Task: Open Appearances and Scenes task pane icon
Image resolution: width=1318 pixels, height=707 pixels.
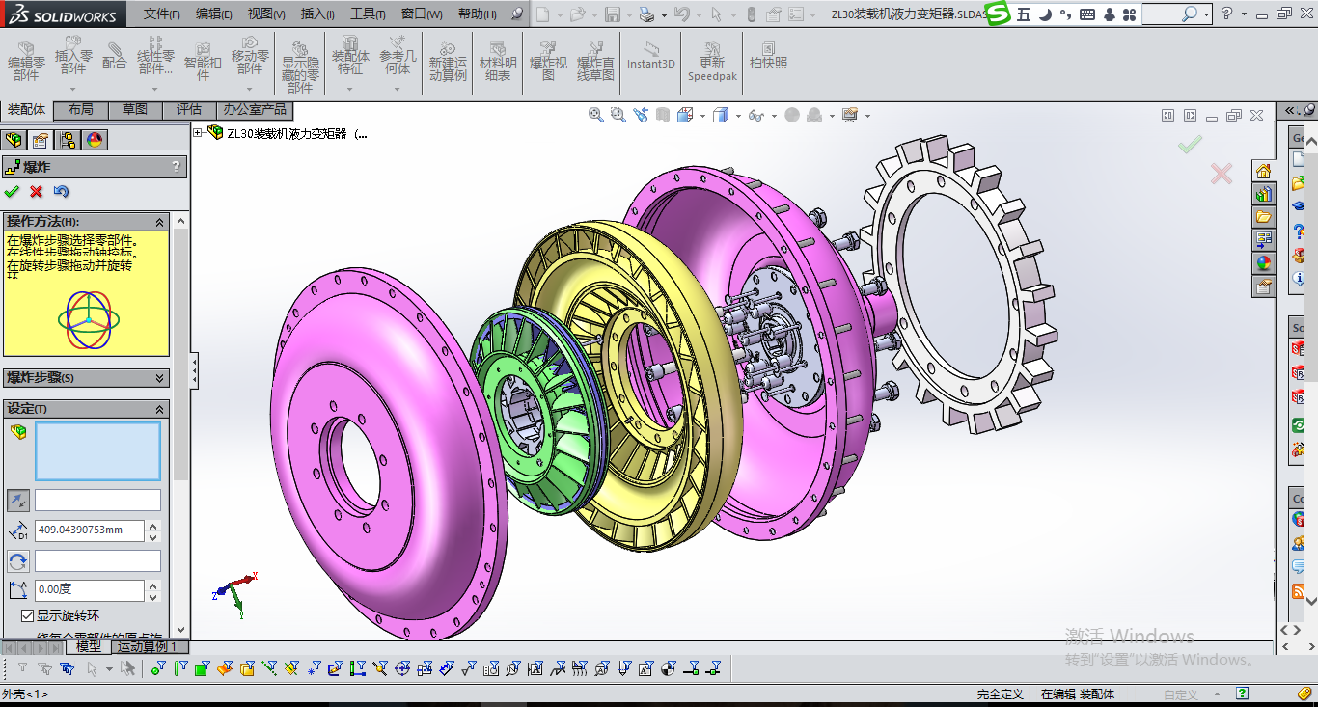Action: (x=1263, y=262)
